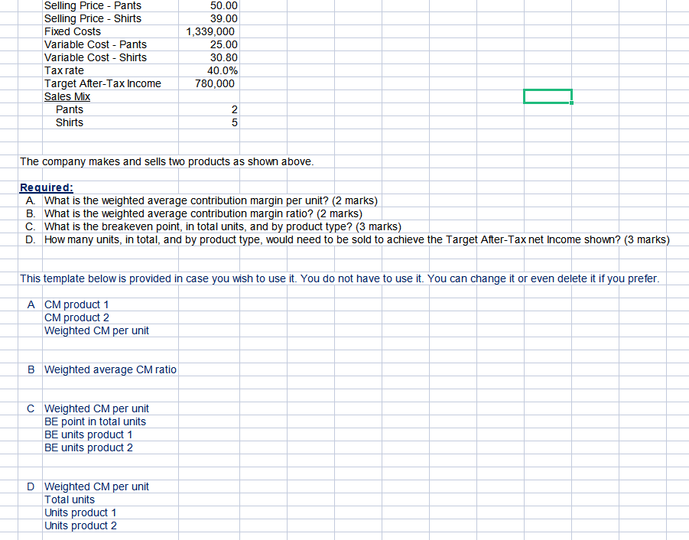Click the section letter 'B' beside CM ratio

pyautogui.click(x=31, y=369)
